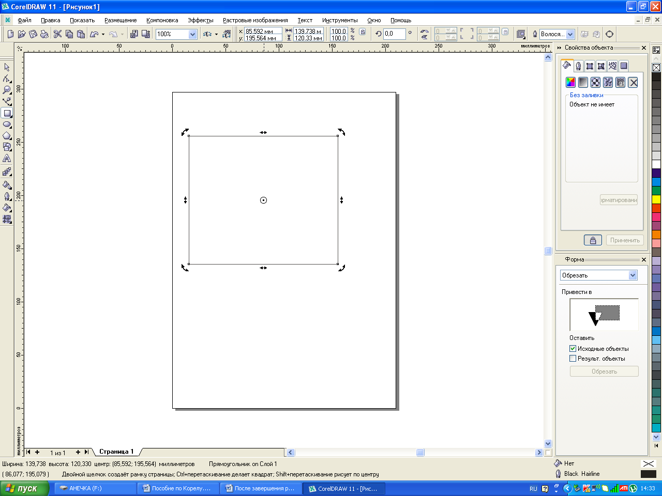Click the Paste icon
This screenshot has width=662, height=496.
tap(81, 34)
